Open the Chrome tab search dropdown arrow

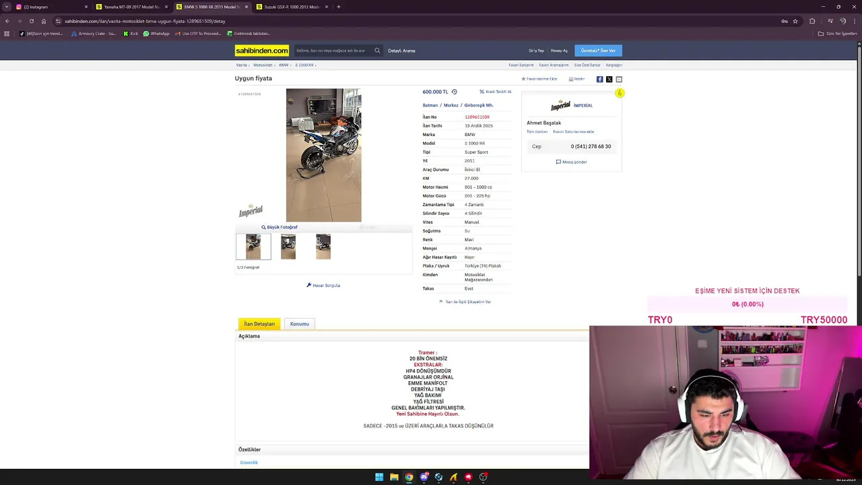click(x=7, y=7)
